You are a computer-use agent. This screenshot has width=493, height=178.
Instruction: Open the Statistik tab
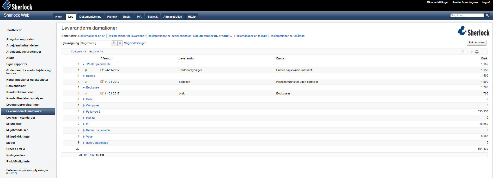(x=153, y=17)
